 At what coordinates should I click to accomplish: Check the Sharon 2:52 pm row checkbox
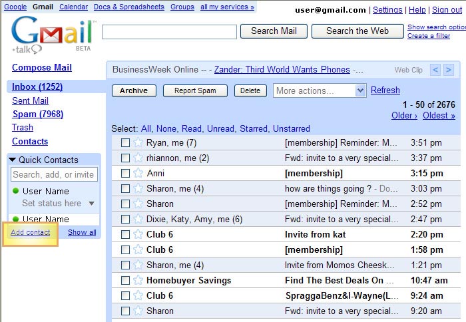125,204
